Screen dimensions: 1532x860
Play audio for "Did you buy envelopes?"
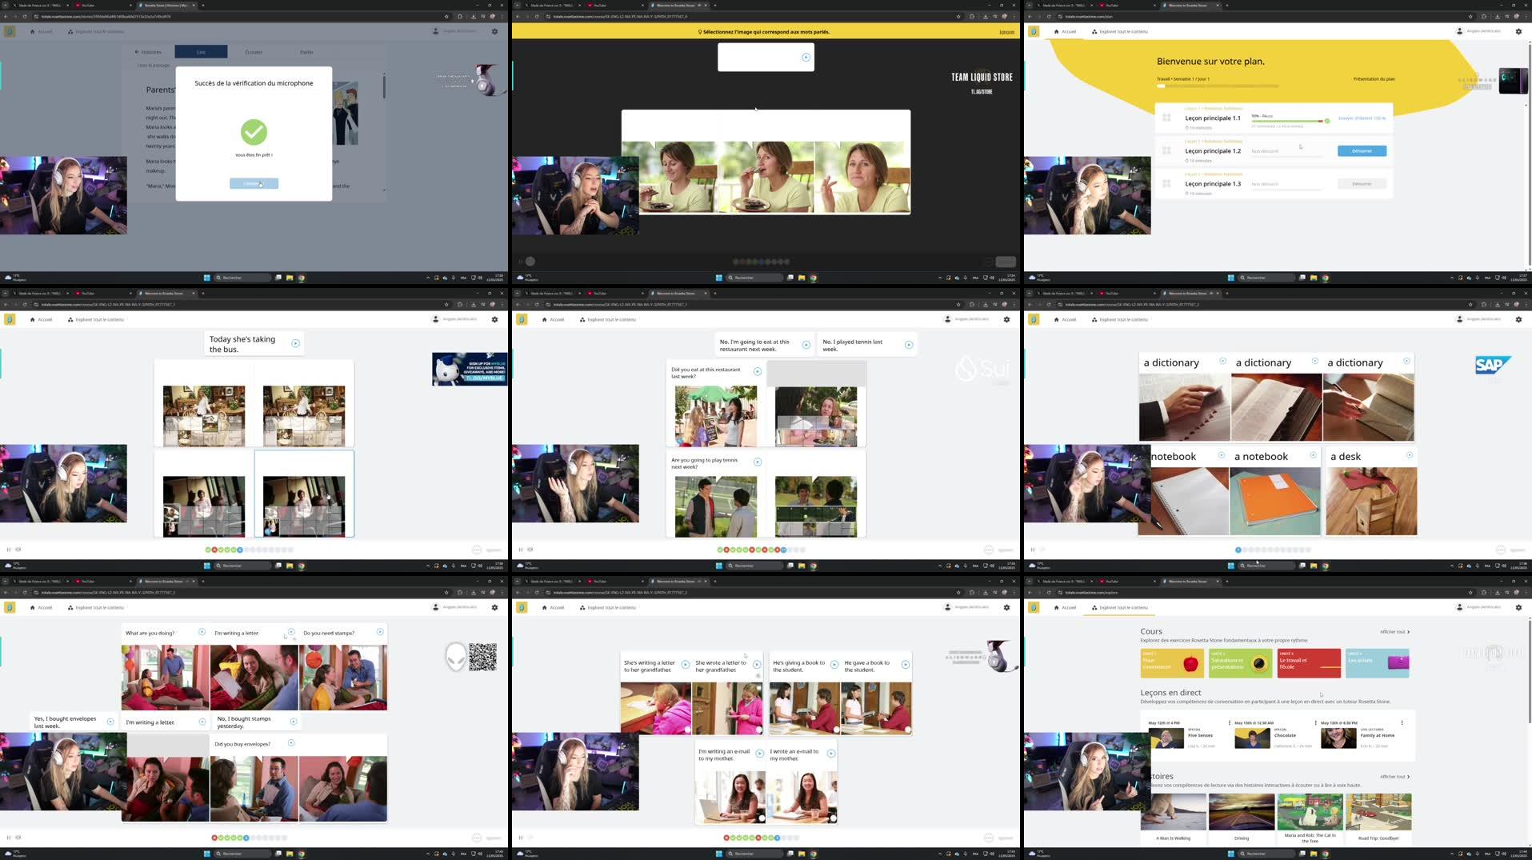pos(291,743)
